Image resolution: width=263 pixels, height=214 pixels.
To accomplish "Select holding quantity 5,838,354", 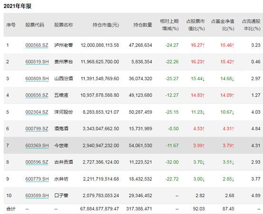I will [141, 62].
